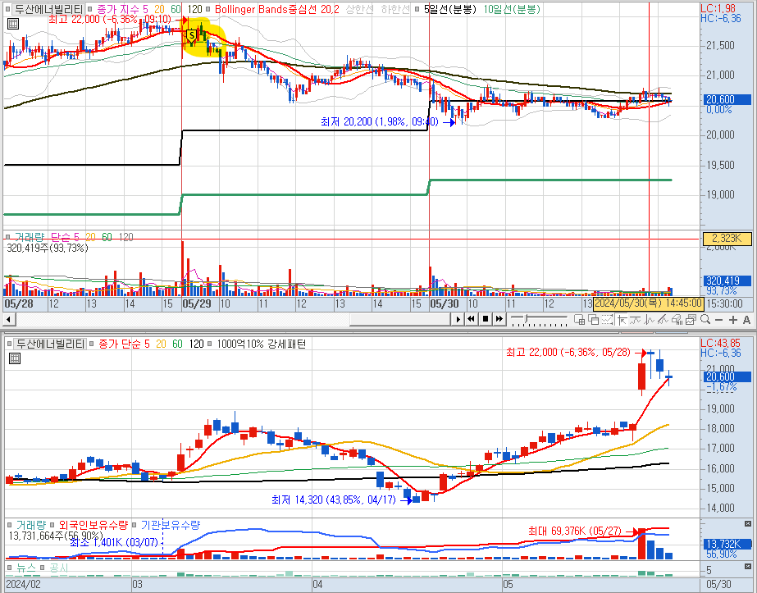The image size is (757, 593).
Task: Click the 최대 69,376K (05/27) annotation
Action: [574, 531]
